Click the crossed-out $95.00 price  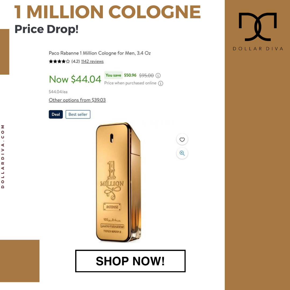point(146,75)
